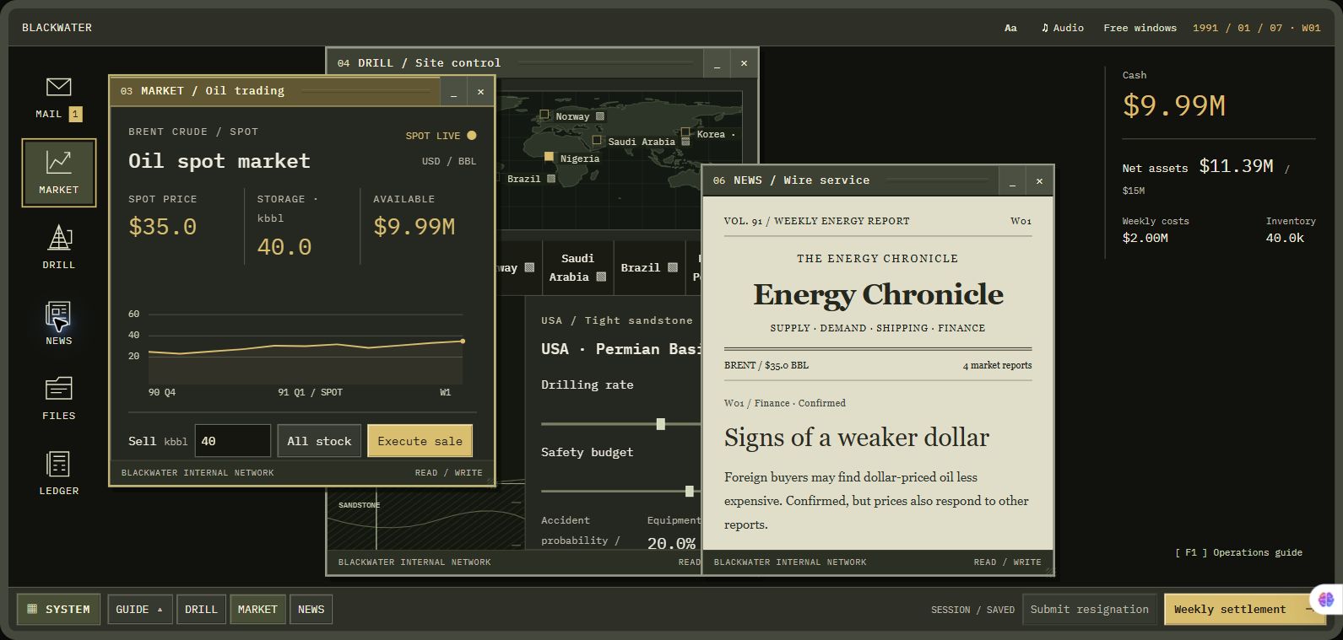
Task: Minimize the Oil trading market window
Action: click(x=453, y=92)
